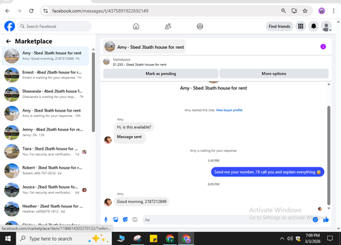Open Robert 3bed 1bath conversation
341x245 pixels.
point(46,171)
